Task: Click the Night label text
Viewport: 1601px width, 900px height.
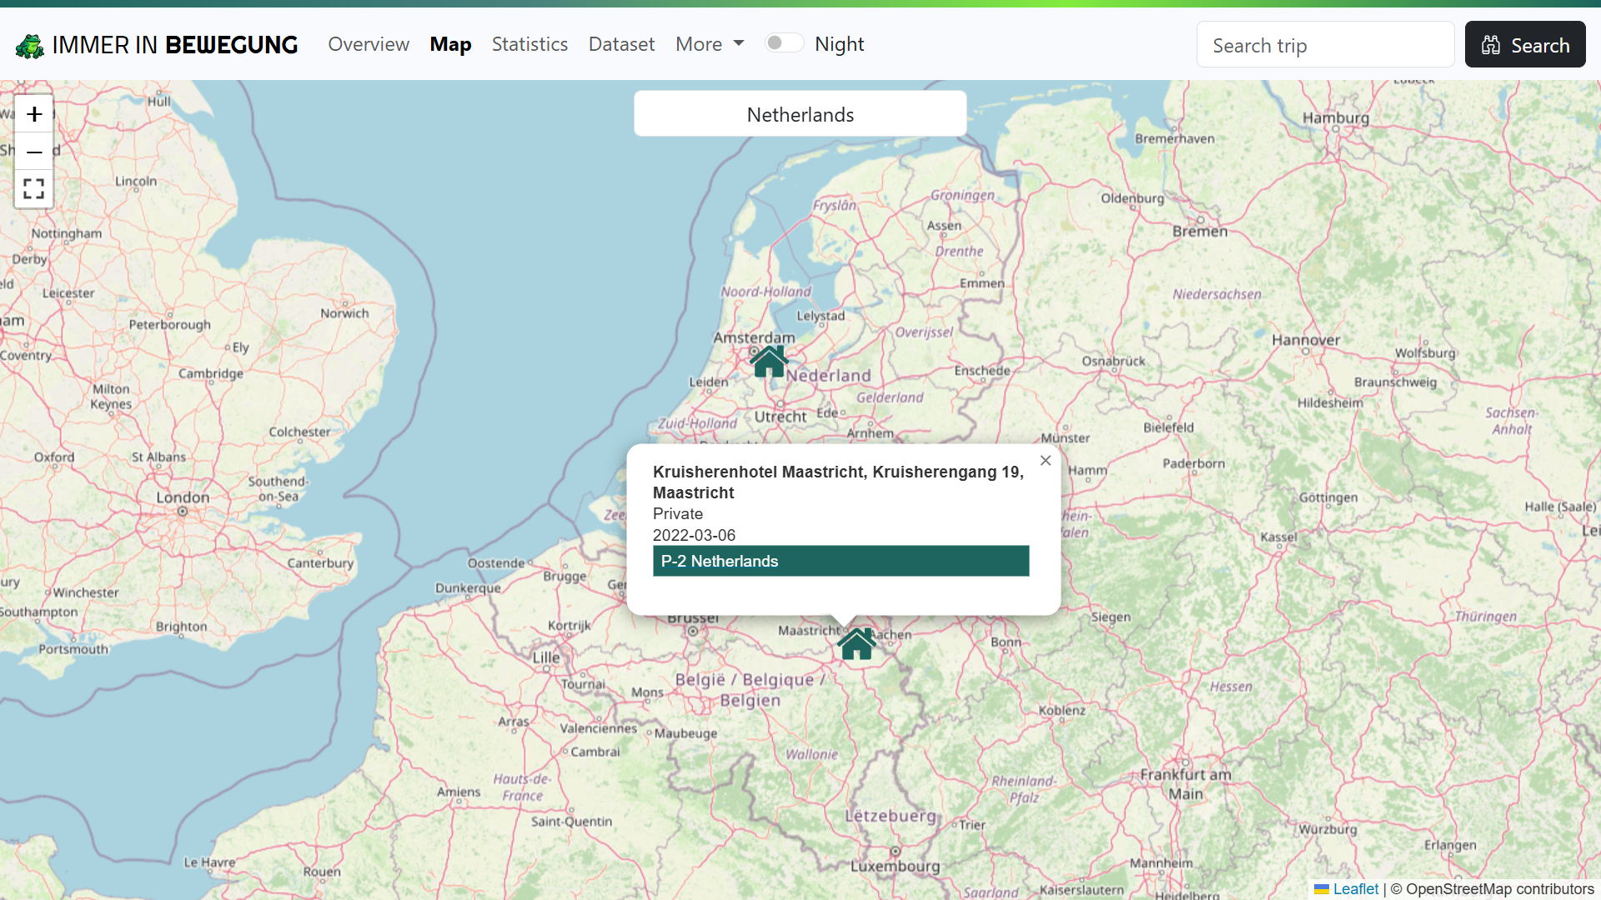Action: 839,44
